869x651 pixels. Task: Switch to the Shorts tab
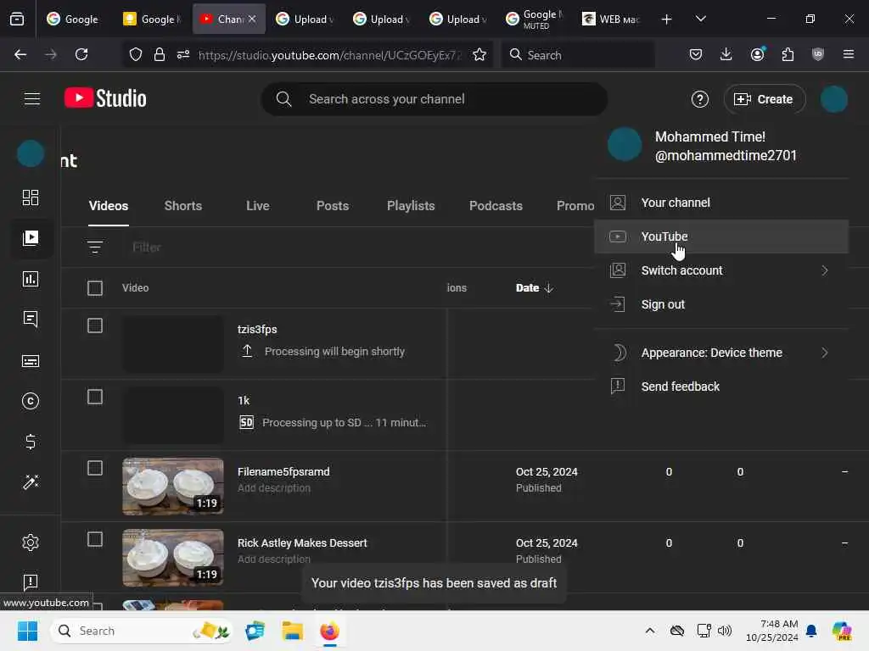pos(183,206)
